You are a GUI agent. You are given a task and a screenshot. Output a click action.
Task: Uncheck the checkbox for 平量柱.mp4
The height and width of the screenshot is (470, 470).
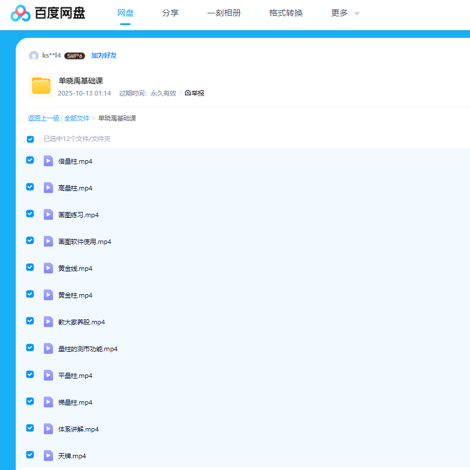pyautogui.click(x=30, y=374)
